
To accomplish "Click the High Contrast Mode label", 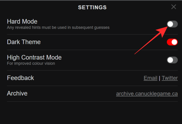I will pyautogui.click(x=34, y=57).
